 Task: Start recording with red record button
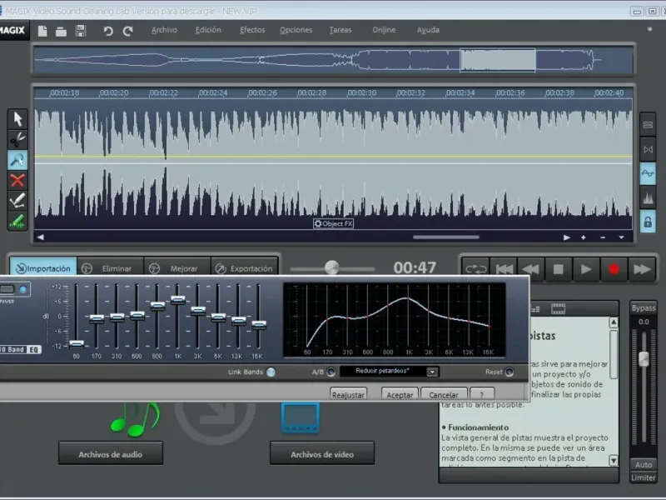pos(614,269)
